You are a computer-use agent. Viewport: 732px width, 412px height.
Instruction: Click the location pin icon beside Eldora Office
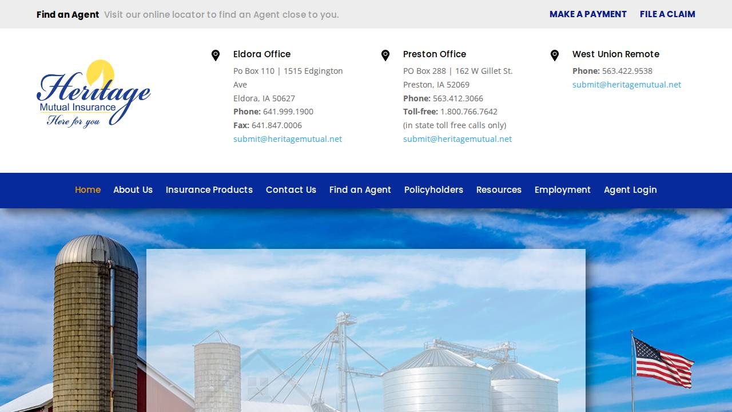pyautogui.click(x=216, y=55)
